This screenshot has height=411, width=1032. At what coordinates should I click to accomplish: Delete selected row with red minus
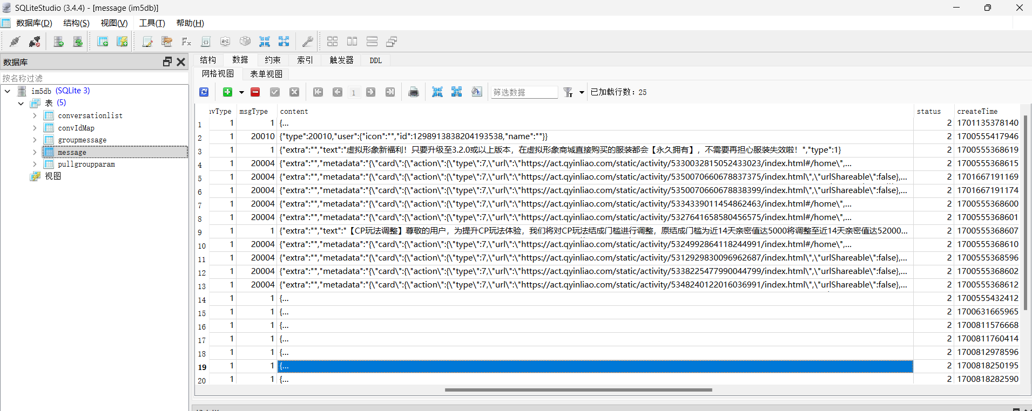[x=255, y=92]
